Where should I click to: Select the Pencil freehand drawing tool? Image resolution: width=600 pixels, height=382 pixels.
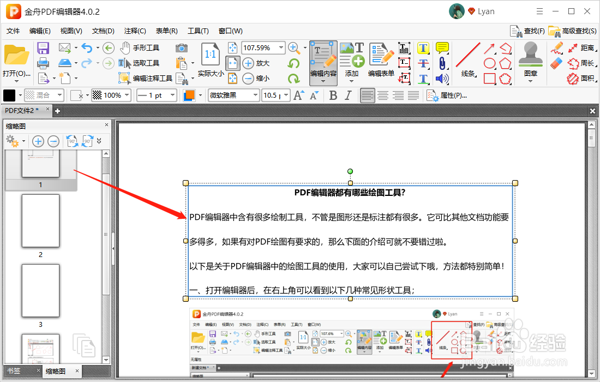click(x=557, y=48)
